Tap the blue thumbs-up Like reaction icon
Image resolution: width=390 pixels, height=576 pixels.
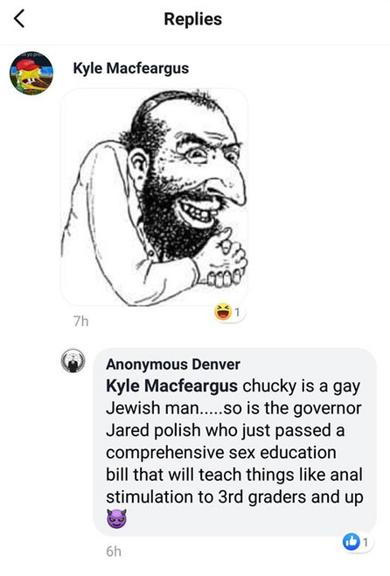coord(351,542)
